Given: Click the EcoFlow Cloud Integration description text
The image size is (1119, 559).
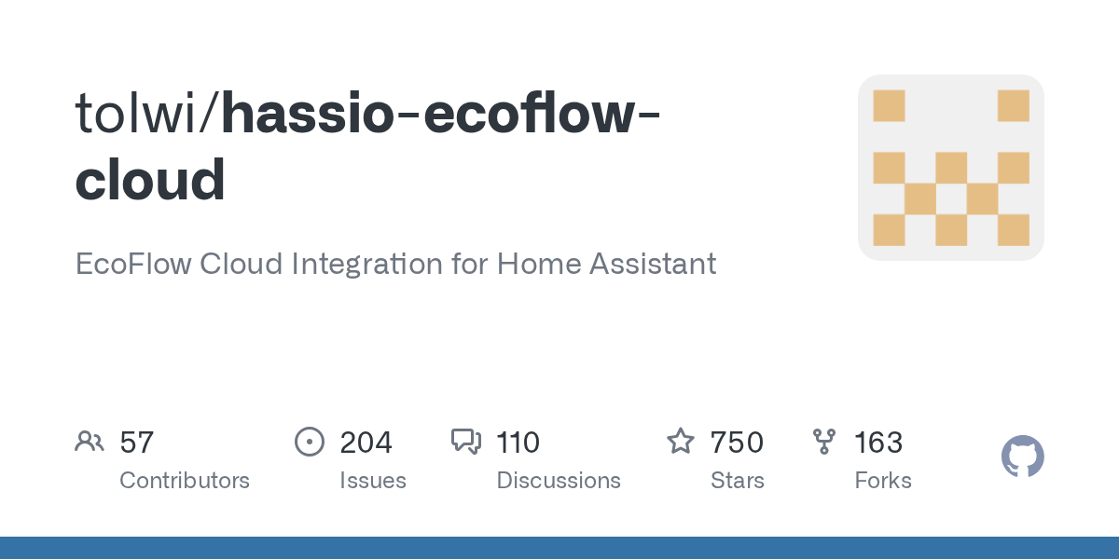Looking at the screenshot, I should 395,264.
